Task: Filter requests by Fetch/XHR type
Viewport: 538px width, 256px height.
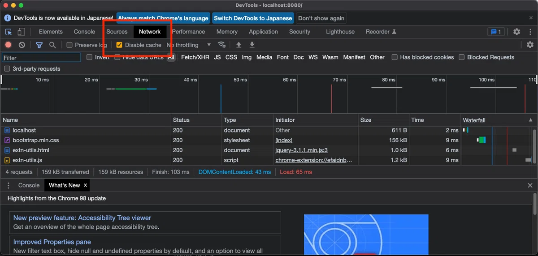Action: 195,57
